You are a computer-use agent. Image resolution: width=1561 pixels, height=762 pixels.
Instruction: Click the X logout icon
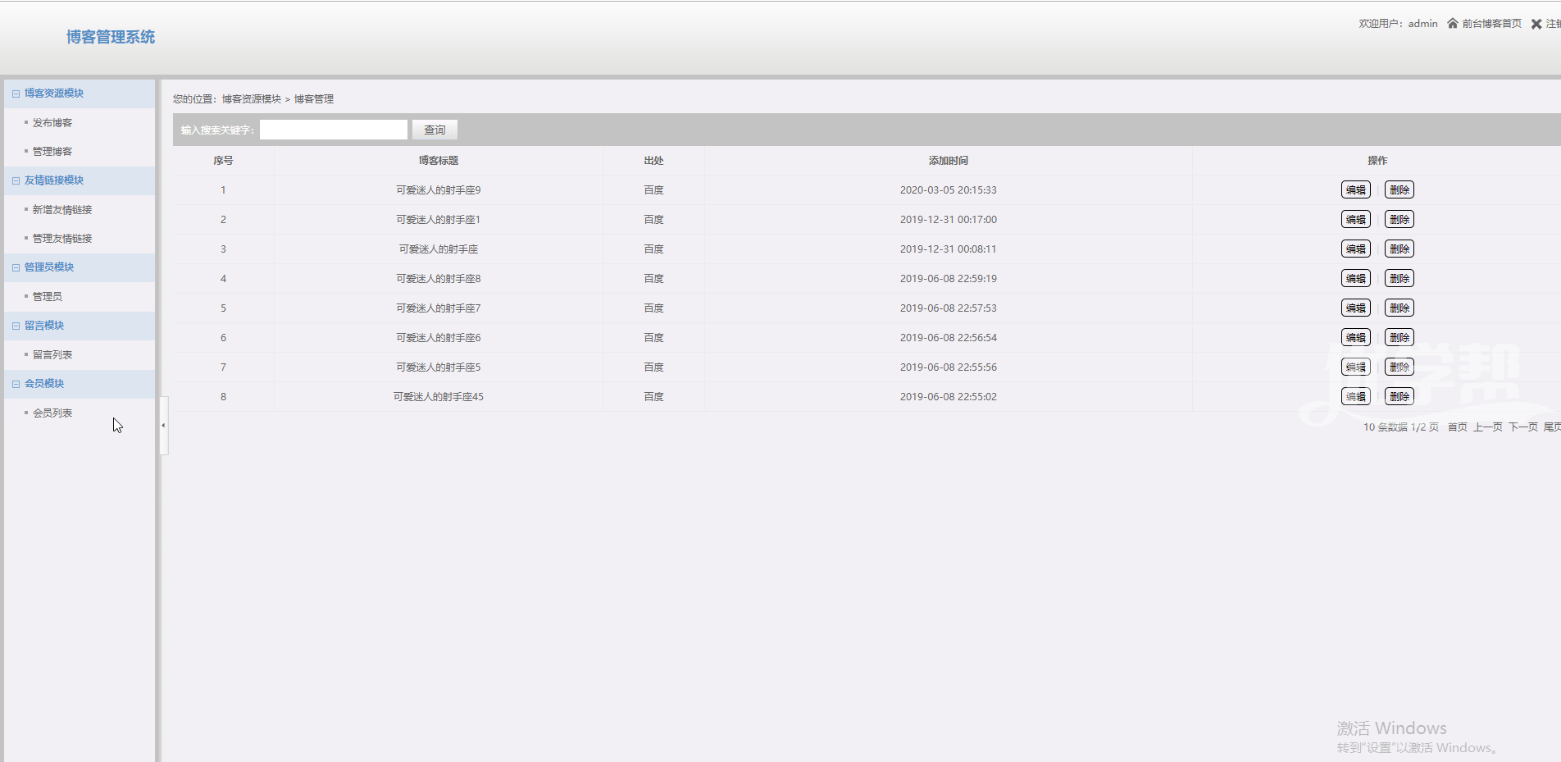pyautogui.click(x=1536, y=24)
